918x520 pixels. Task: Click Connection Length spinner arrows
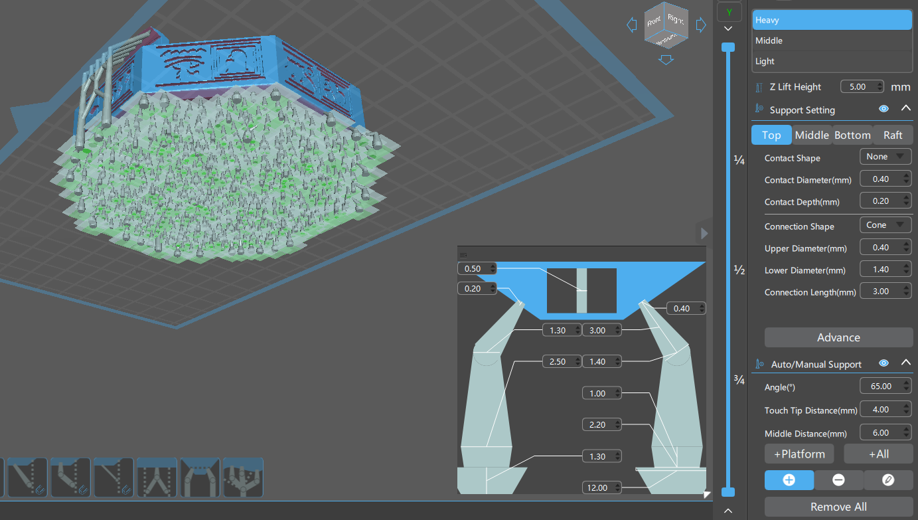[x=907, y=291]
